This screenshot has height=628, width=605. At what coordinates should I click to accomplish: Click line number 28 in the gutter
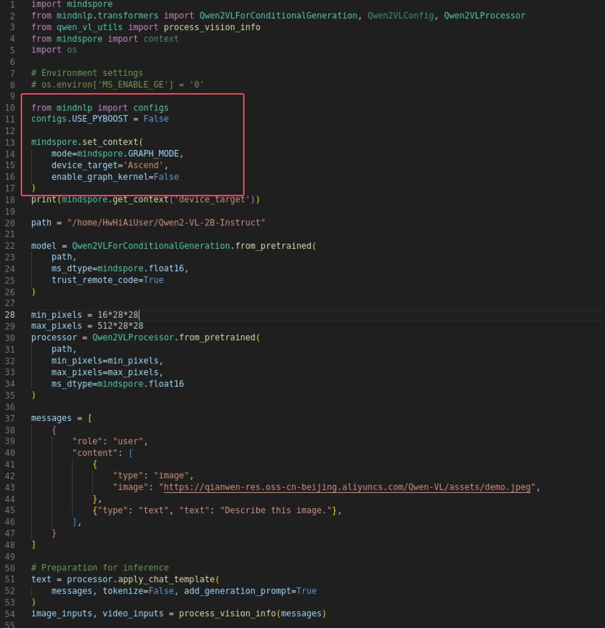coord(10,315)
